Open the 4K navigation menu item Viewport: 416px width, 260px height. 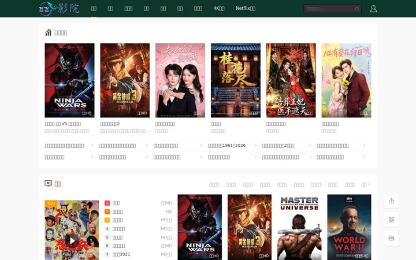[x=219, y=9]
